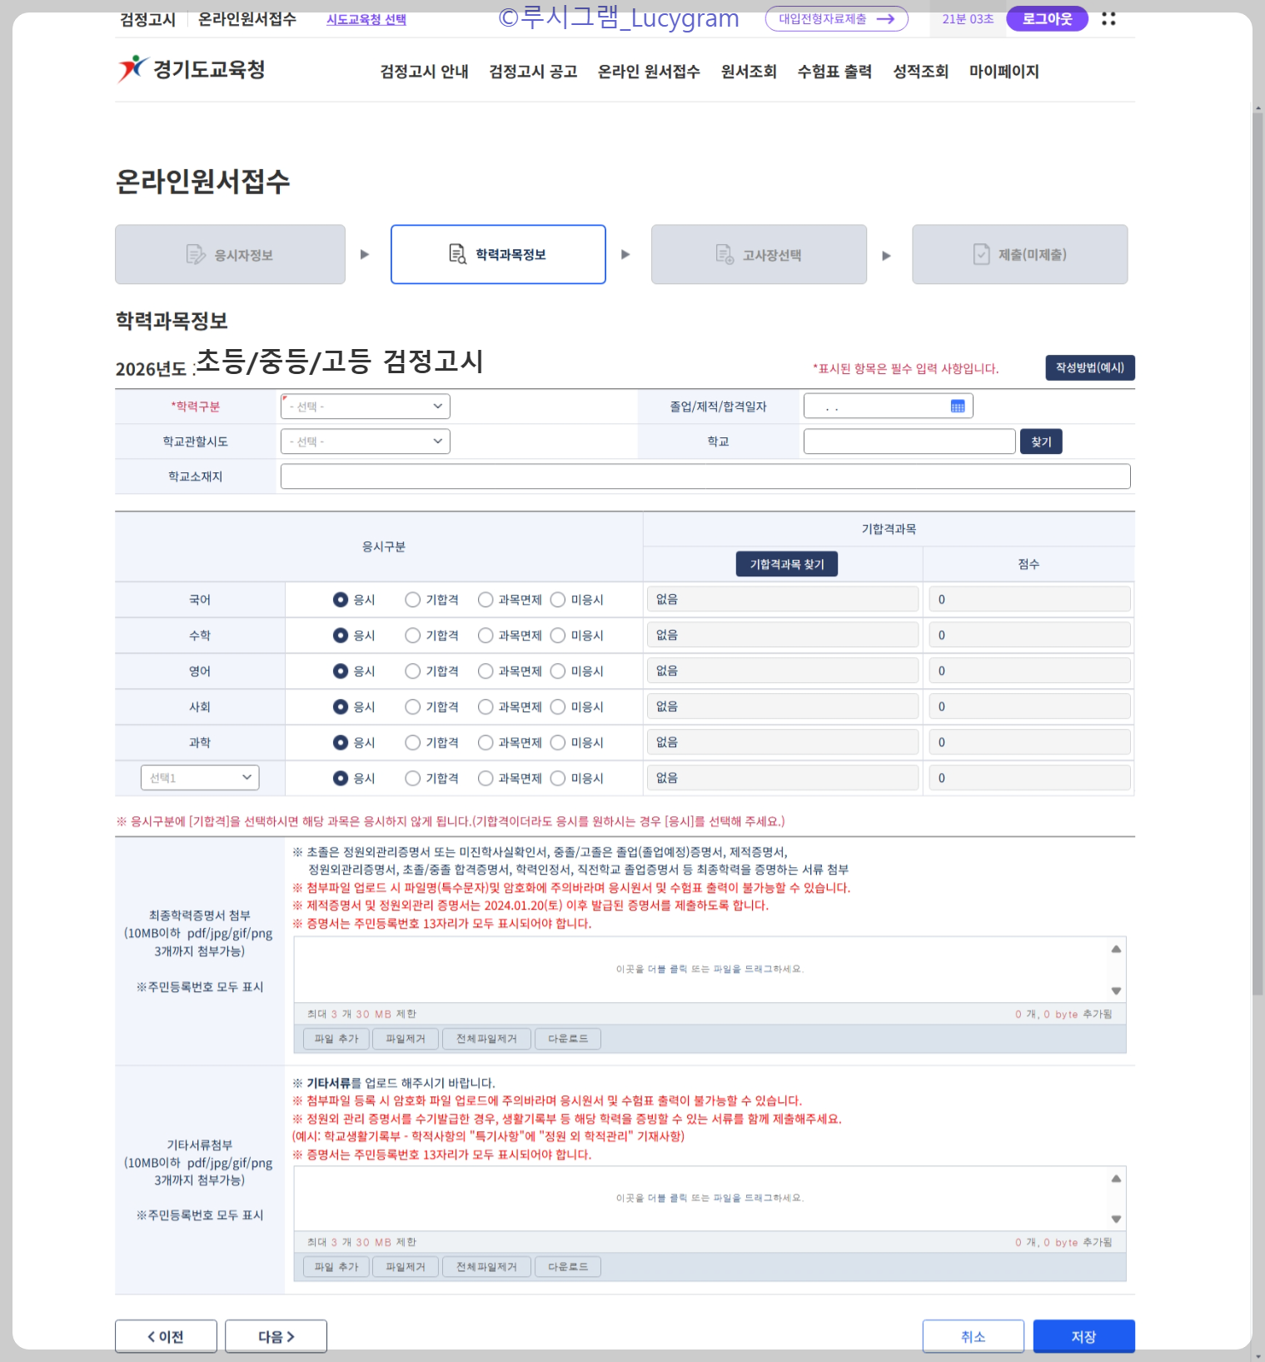
Task: Open the 선택1 subject dropdown
Action: click(200, 778)
